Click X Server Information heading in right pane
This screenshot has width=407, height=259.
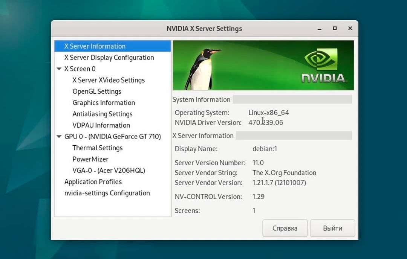203,136
